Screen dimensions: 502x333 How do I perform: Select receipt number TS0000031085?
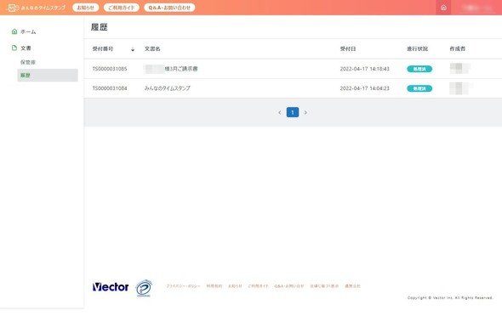(110, 69)
